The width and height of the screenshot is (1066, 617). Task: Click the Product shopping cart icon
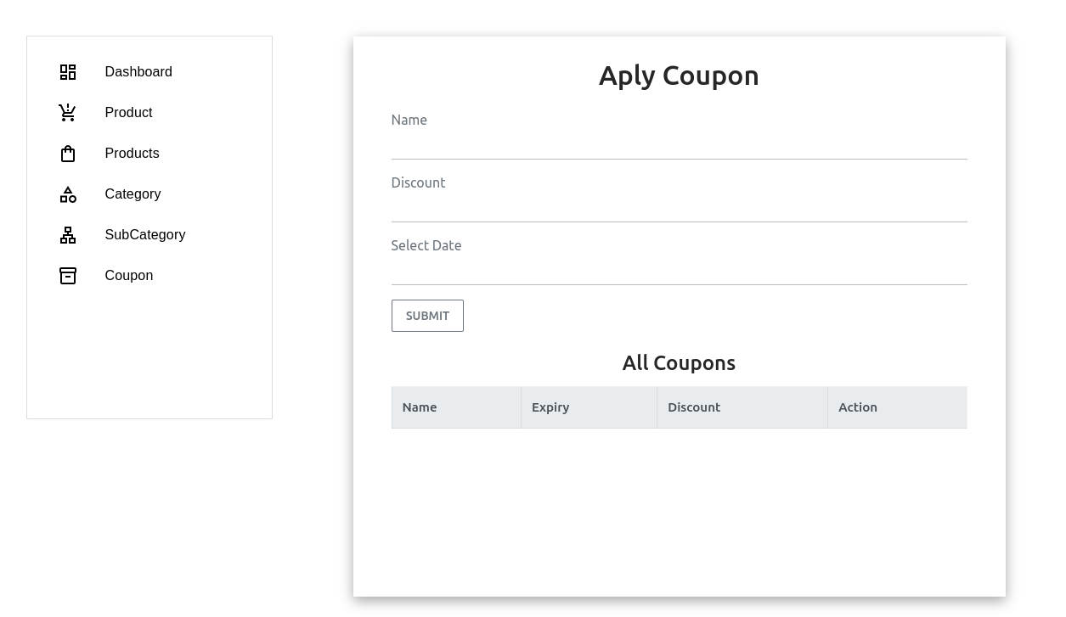pyautogui.click(x=68, y=112)
